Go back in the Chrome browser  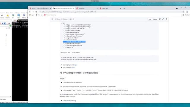click(x=30, y=12)
